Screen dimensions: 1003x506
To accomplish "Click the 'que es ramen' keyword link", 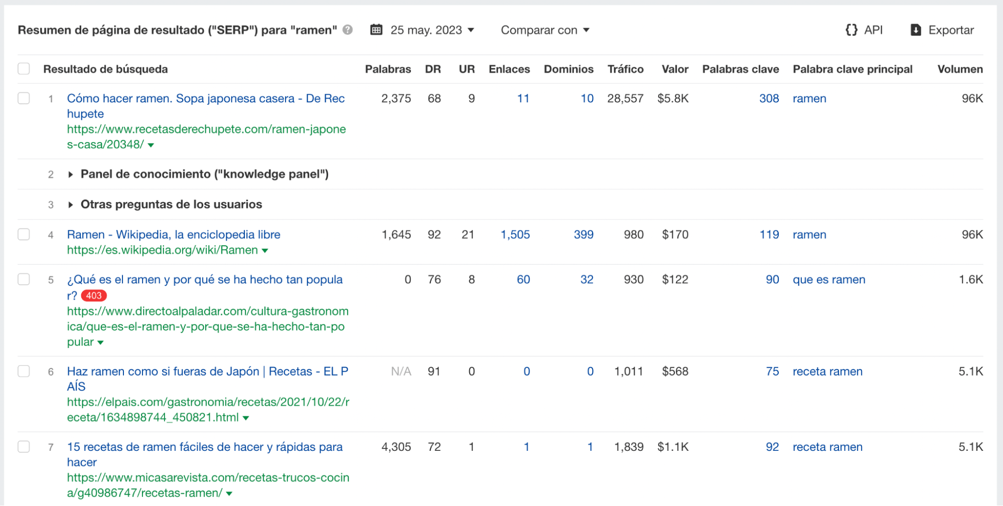I will point(828,279).
